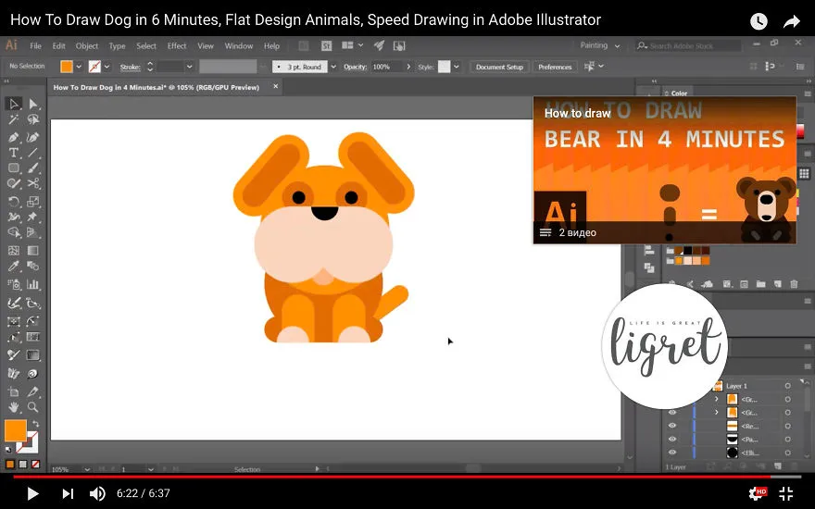Play the video
The image size is (815, 509).
pyautogui.click(x=32, y=493)
